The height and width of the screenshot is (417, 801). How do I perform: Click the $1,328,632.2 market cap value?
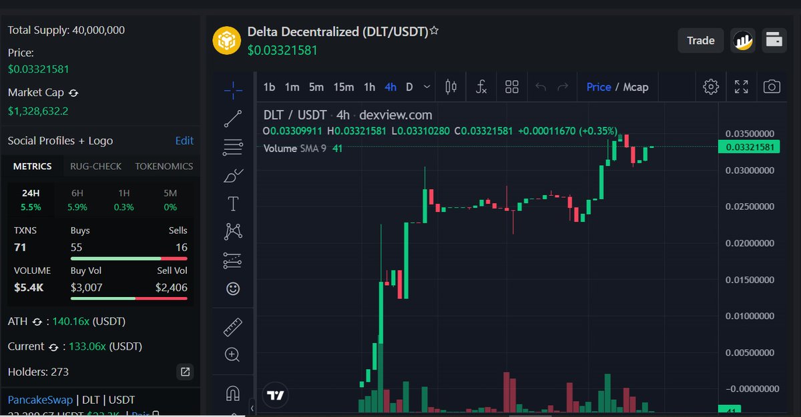point(38,111)
